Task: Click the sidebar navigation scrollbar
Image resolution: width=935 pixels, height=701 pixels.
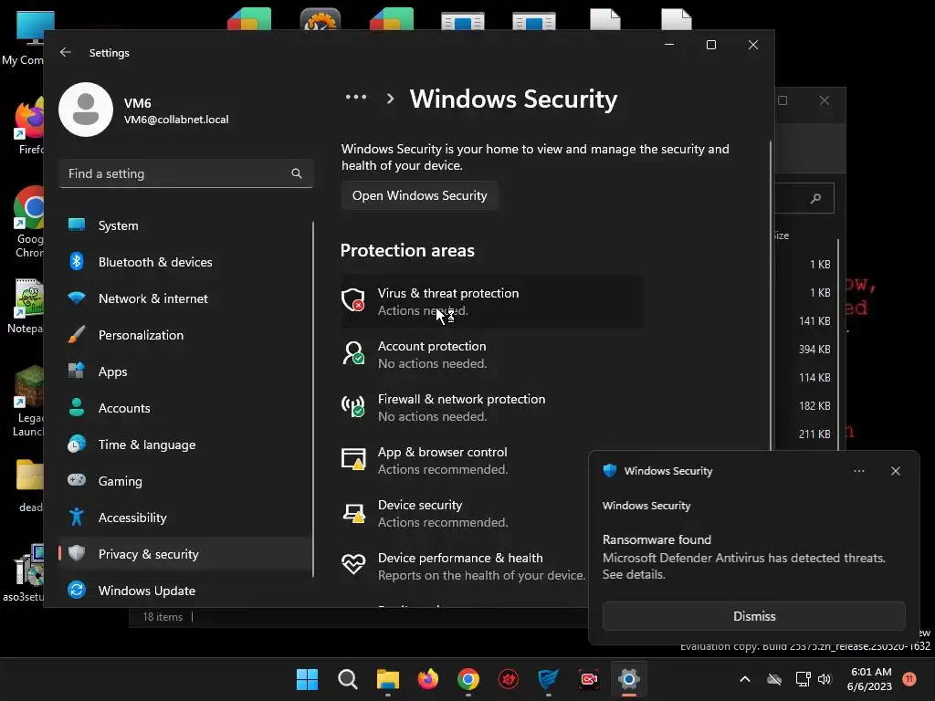Action: [x=312, y=399]
